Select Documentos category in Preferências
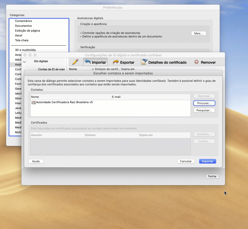 click(23, 26)
